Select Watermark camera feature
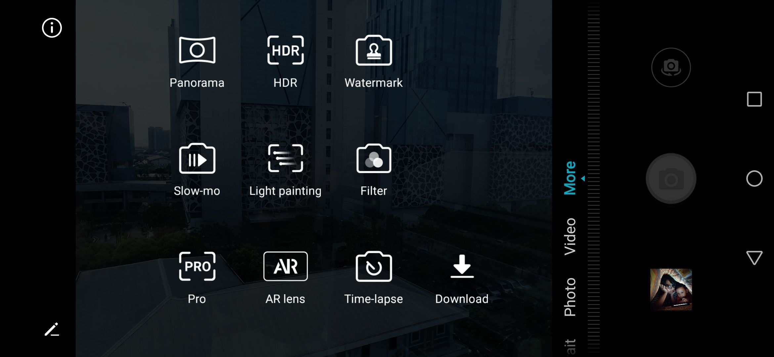774x357 pixels. [x=374, y=61]
